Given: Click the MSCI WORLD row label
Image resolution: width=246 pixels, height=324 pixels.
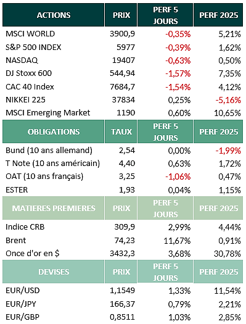Looking at the screenshot, I should [30, 34].
